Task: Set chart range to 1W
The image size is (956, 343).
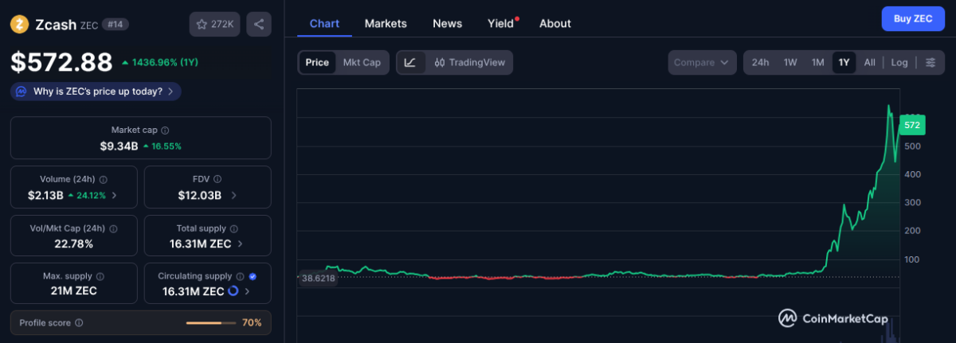Action: point(790,62)
